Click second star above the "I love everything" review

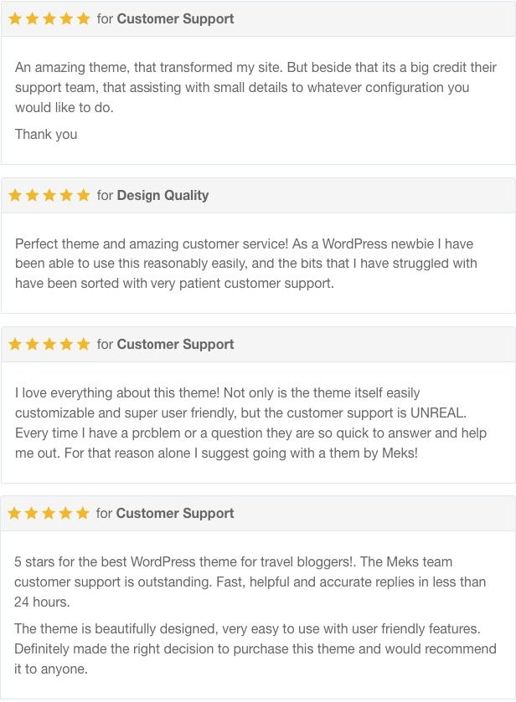(32, 344)
